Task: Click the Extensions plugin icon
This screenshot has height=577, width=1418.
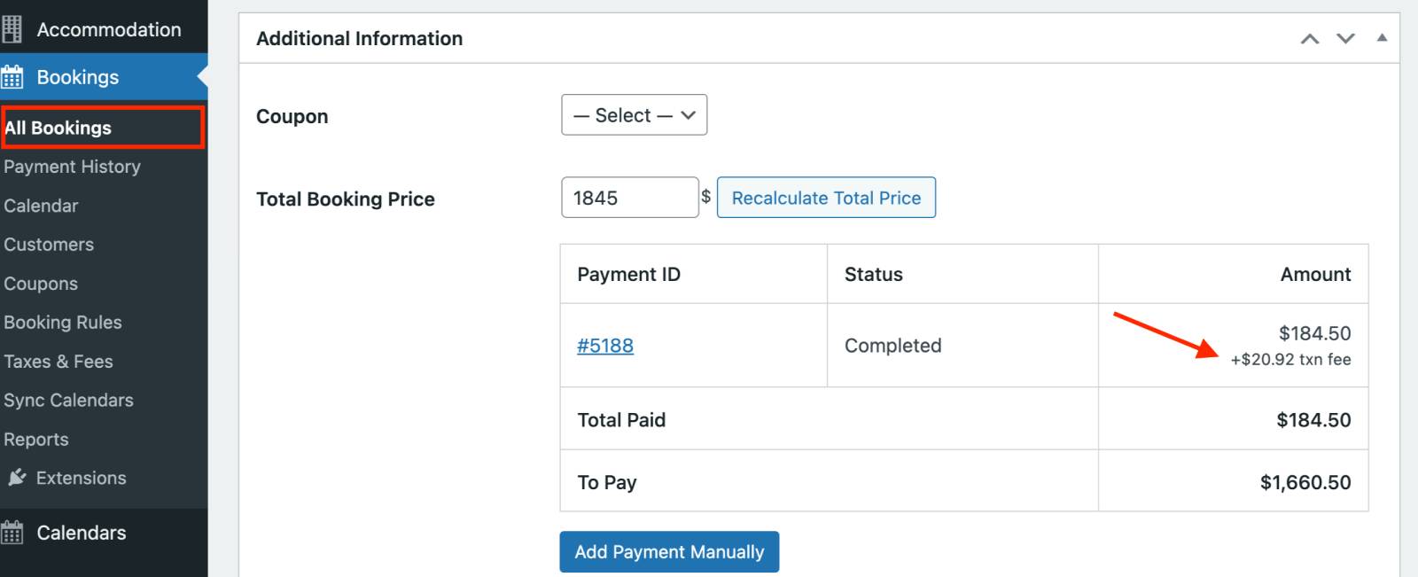Action: click(17, 478)
